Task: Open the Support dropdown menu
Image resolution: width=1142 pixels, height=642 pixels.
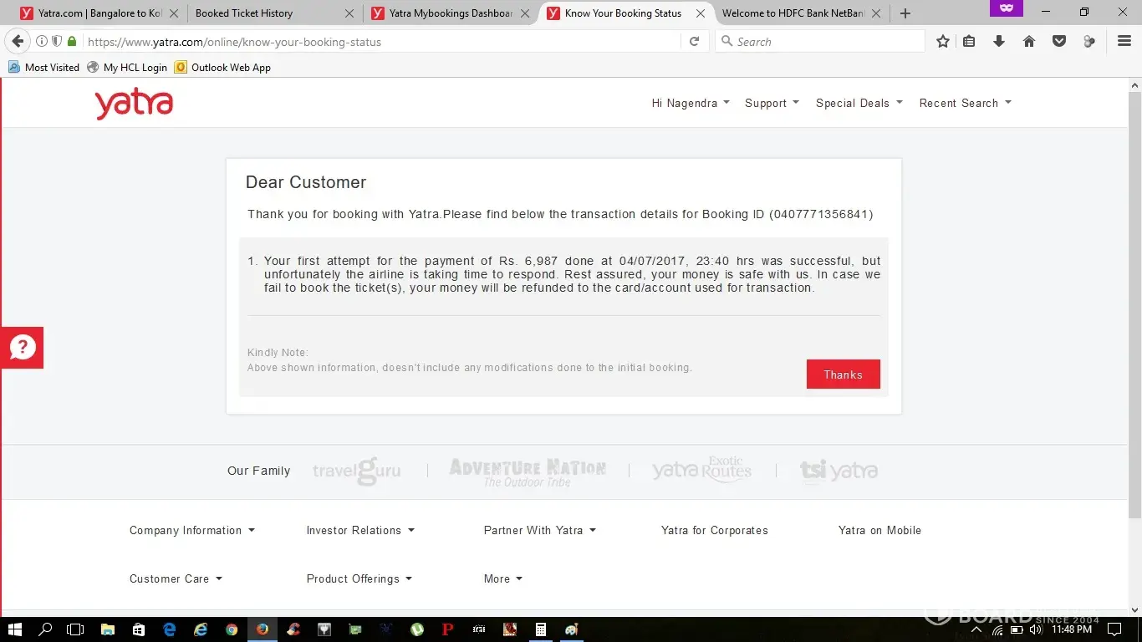Action: click(x=772, y=103)
